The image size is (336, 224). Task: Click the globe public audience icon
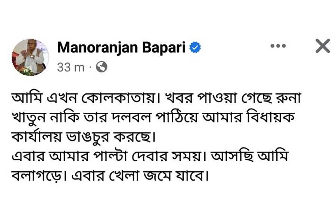pos(102,67)
